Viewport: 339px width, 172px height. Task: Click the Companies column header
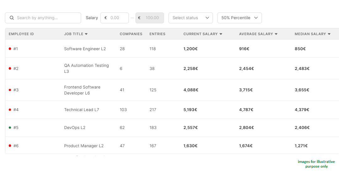coord(131,34)
